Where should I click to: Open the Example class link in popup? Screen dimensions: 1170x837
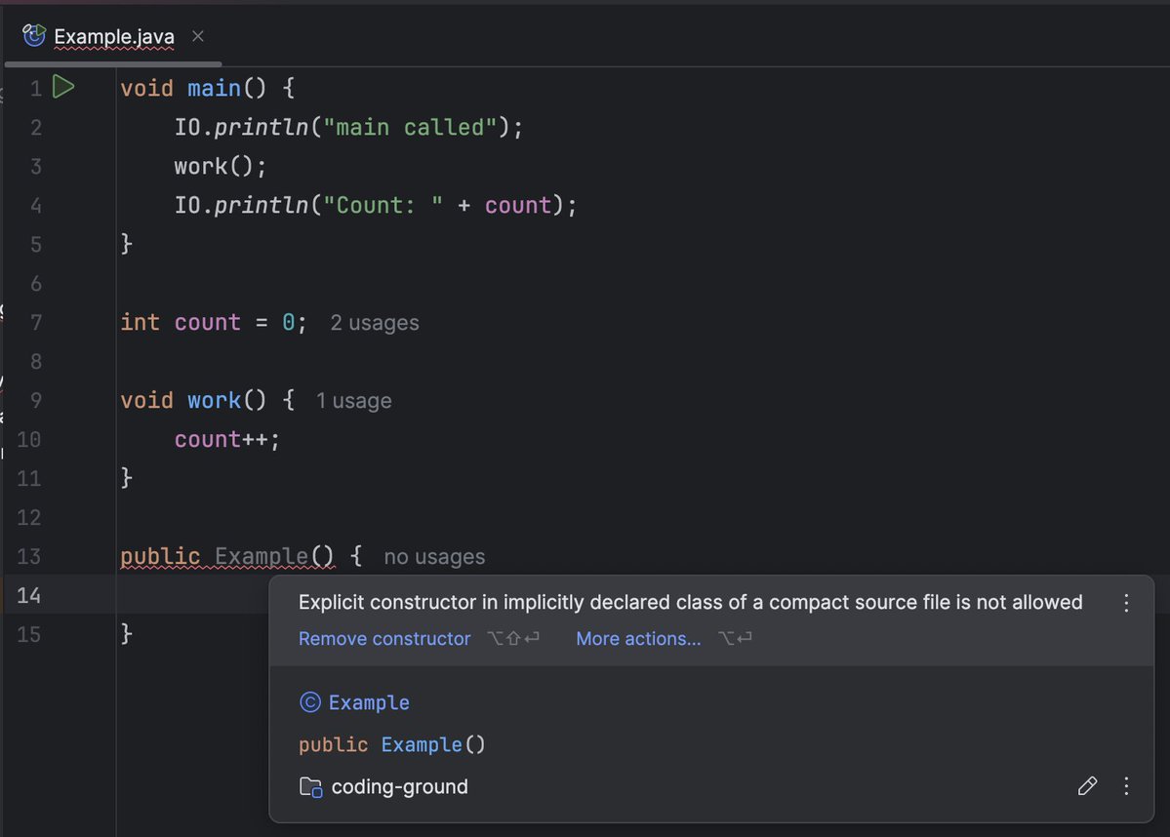pyautogui.click(x=369, y=702)
